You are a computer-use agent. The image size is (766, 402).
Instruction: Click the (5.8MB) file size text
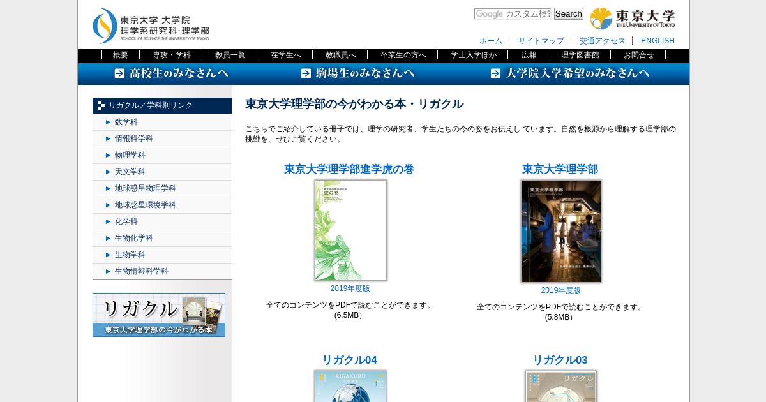click(560, 317)
